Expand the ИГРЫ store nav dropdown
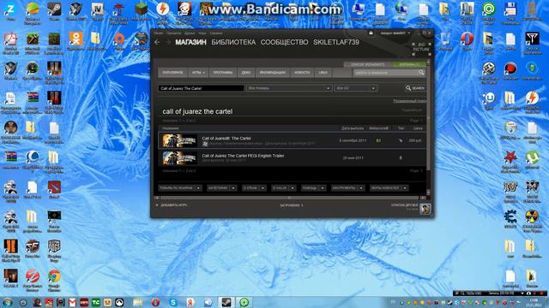The image size is (549, 308). coord(198,73)
